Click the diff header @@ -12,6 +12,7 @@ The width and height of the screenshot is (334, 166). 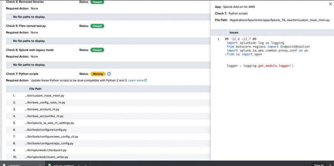click(240, 39)
